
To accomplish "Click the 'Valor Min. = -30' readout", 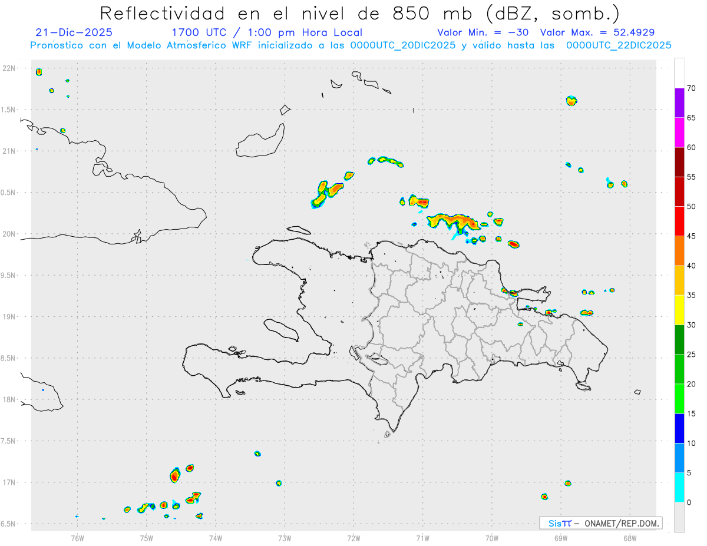I will (x=483, y=32).
